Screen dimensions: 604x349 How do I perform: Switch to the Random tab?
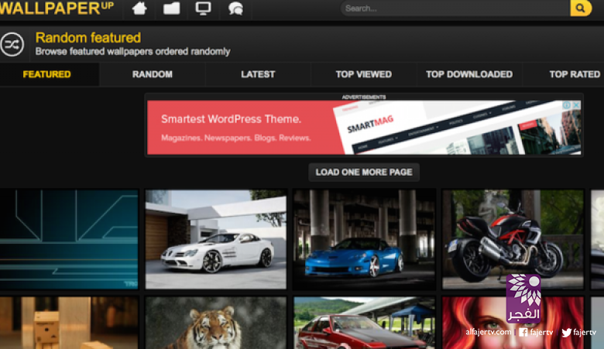(152, 74)
